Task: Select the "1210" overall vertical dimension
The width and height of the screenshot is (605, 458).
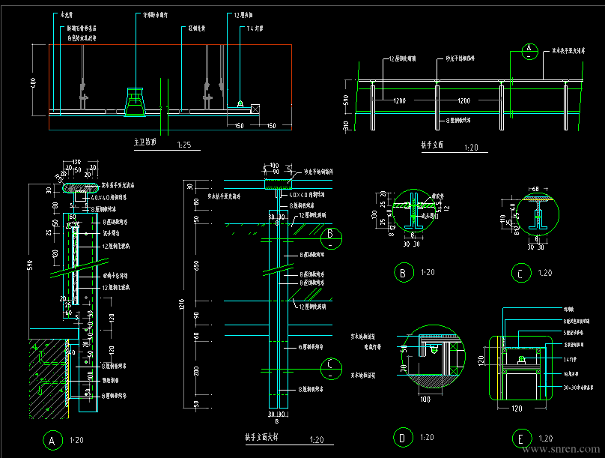Action: coord(182,304)
